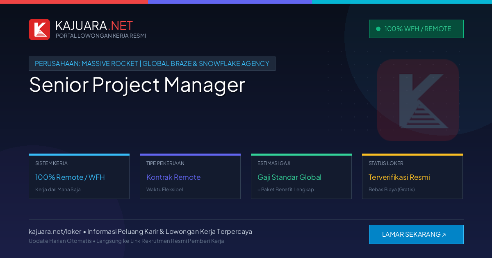This screenshot has height=258, width=492.
Task: Click the red Kajuara K logo icon
Action: [39, 29]
